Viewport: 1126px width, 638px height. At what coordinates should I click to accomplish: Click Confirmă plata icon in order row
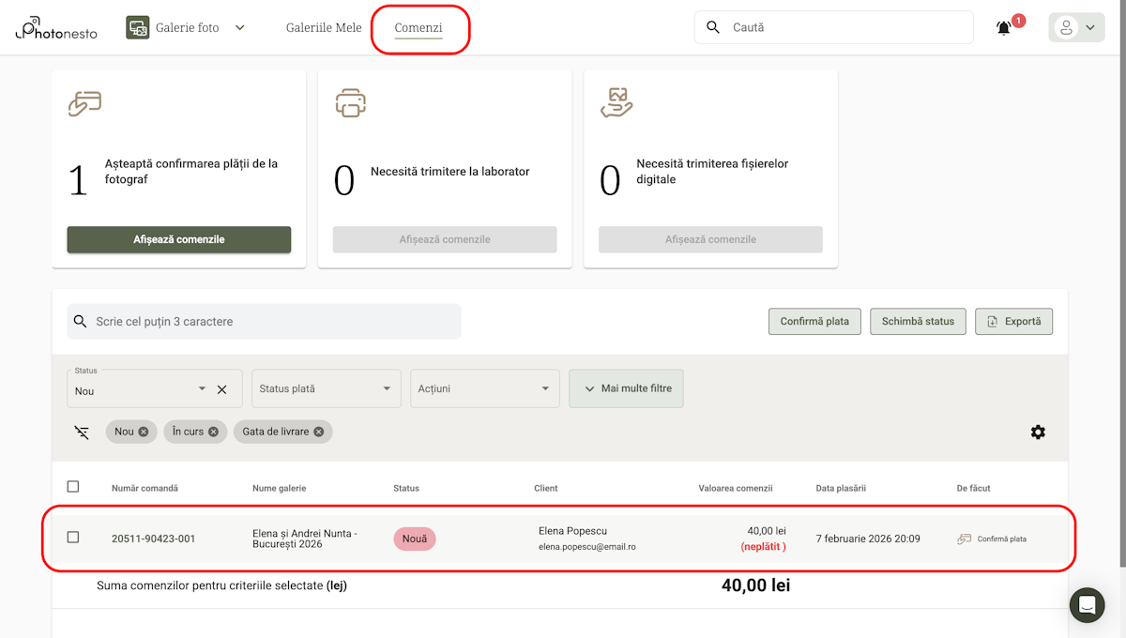tap(965, 539)
